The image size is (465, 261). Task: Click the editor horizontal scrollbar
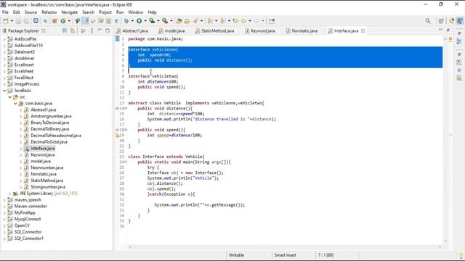(x=285, y=247)
